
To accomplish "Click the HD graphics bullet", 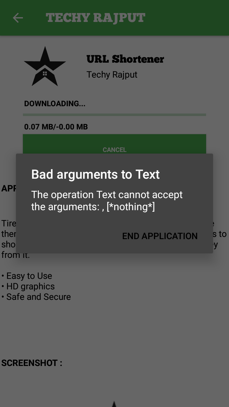I will point(28,286).
